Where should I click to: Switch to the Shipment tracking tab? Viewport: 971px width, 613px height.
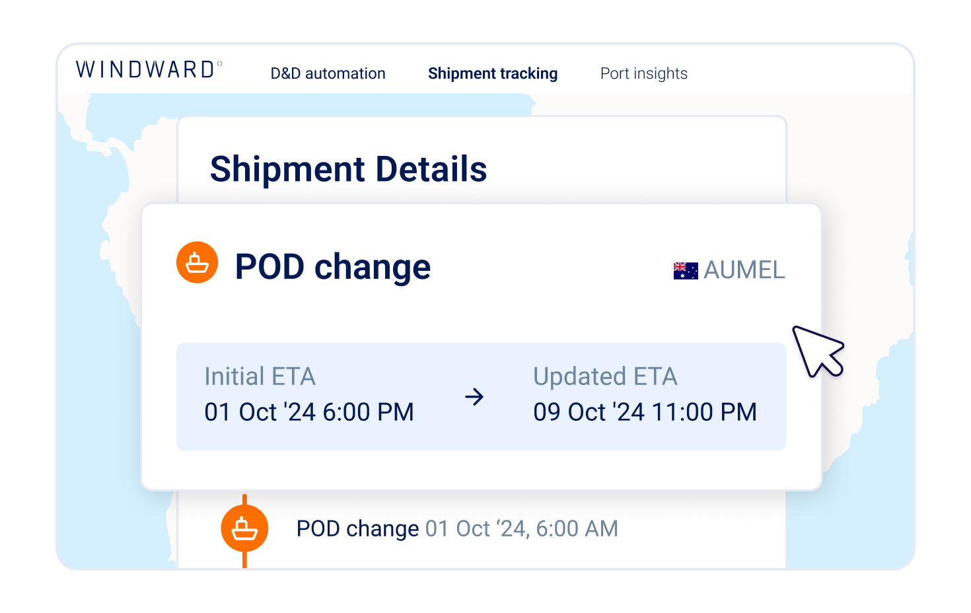(493, 73)
